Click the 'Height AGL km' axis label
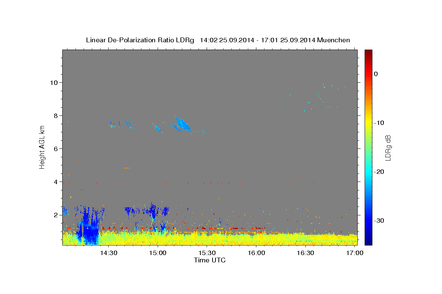 (42, 147)
